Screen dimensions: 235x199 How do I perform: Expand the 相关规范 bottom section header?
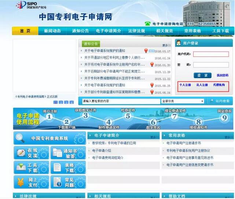click(x=123, y=196)
